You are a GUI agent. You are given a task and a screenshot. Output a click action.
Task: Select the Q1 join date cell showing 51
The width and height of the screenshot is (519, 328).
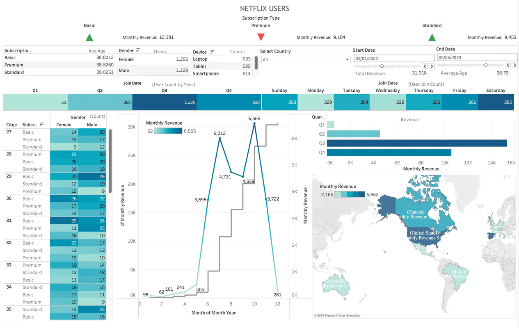[35, 102]
